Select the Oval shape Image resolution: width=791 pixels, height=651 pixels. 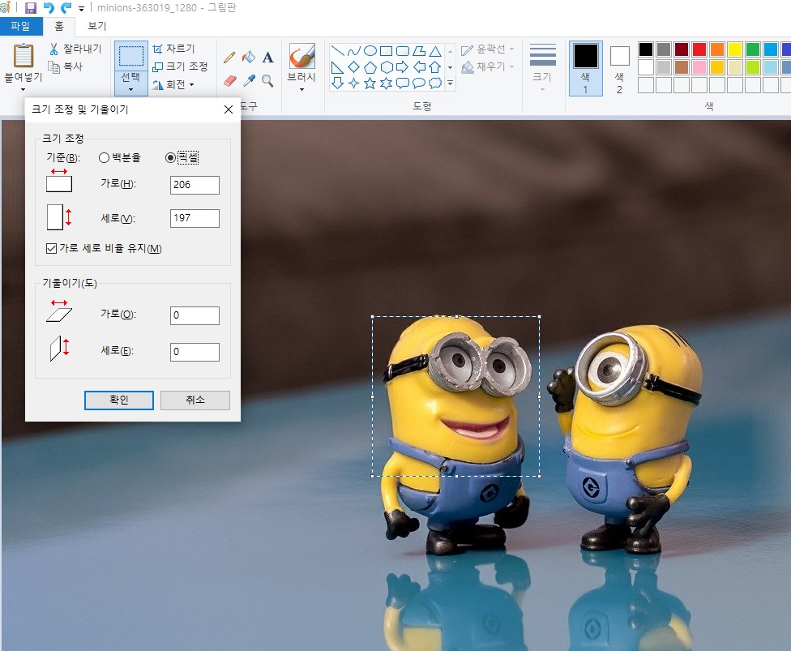click(x=370, y=50)
